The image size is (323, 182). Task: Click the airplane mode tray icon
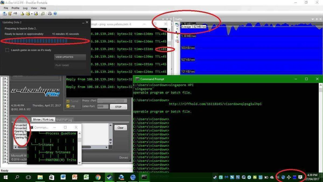(289, 177)
